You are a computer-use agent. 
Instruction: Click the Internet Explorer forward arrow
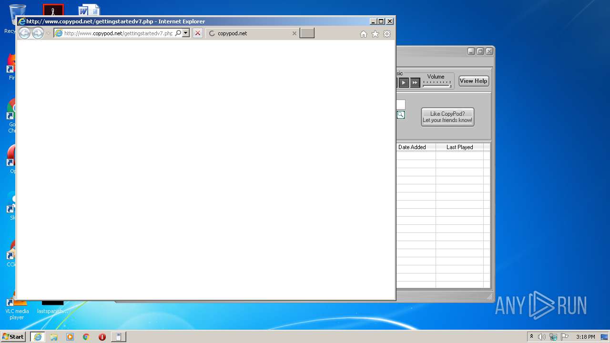[38, 33]
